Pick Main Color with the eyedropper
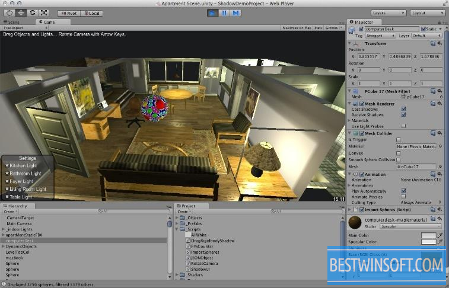 click(x=440, y=235)
